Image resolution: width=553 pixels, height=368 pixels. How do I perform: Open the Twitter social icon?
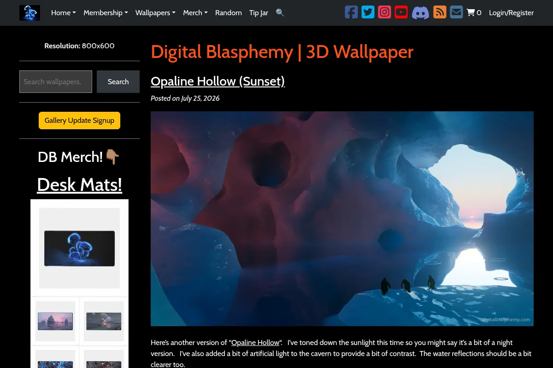pyautogui.click(x=368, y=12)
